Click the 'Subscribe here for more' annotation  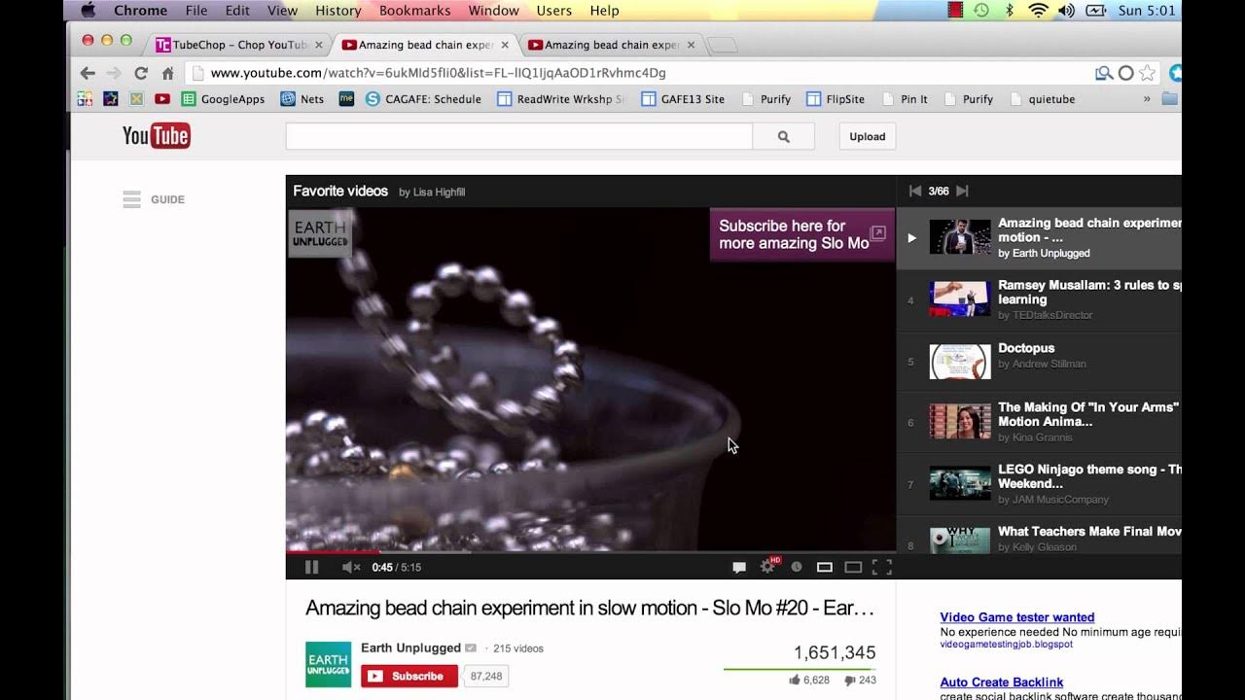(x=802, y=234)
